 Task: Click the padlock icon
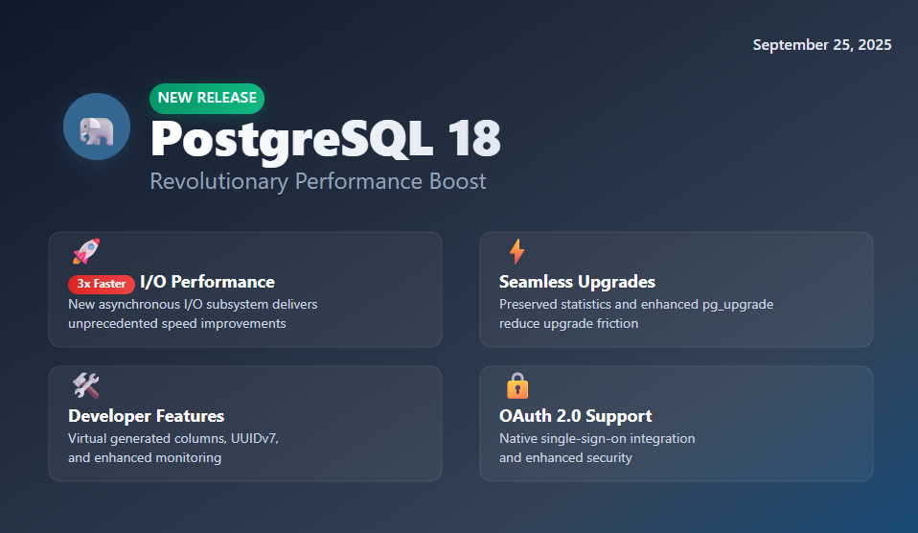(517, 385)
